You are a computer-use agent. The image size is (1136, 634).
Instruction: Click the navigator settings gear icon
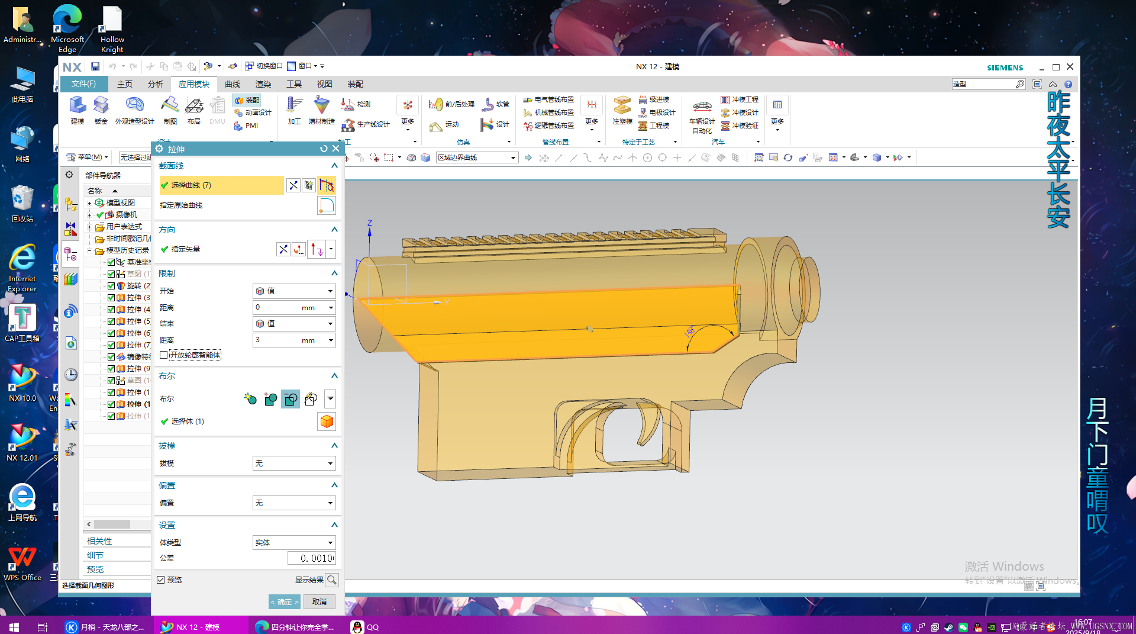click(x=69, y=175)
